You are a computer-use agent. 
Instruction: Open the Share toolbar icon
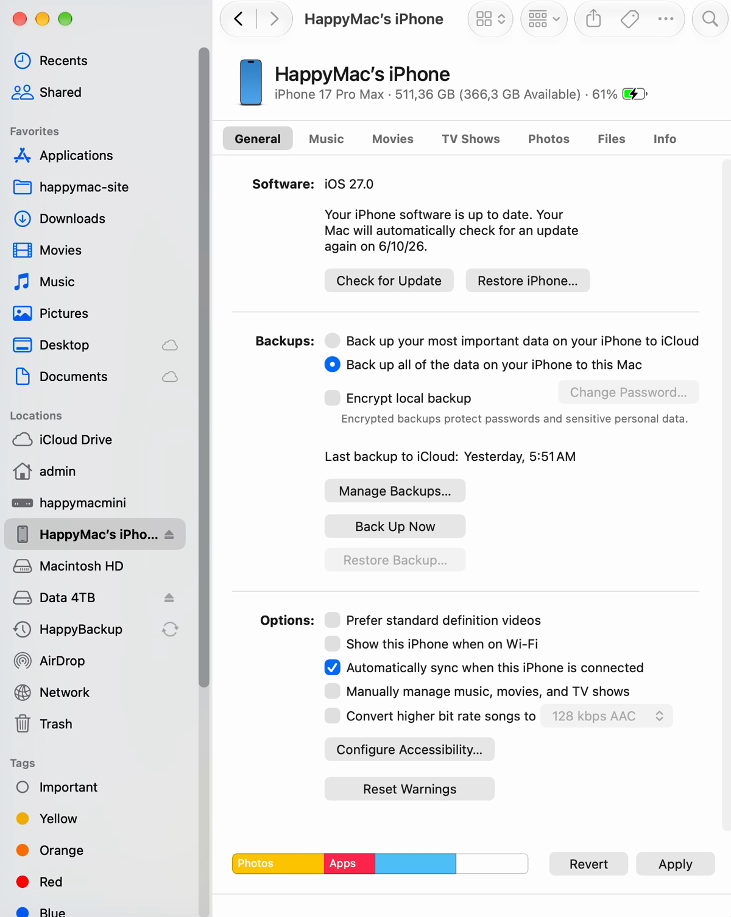click(x=593, y=19)
